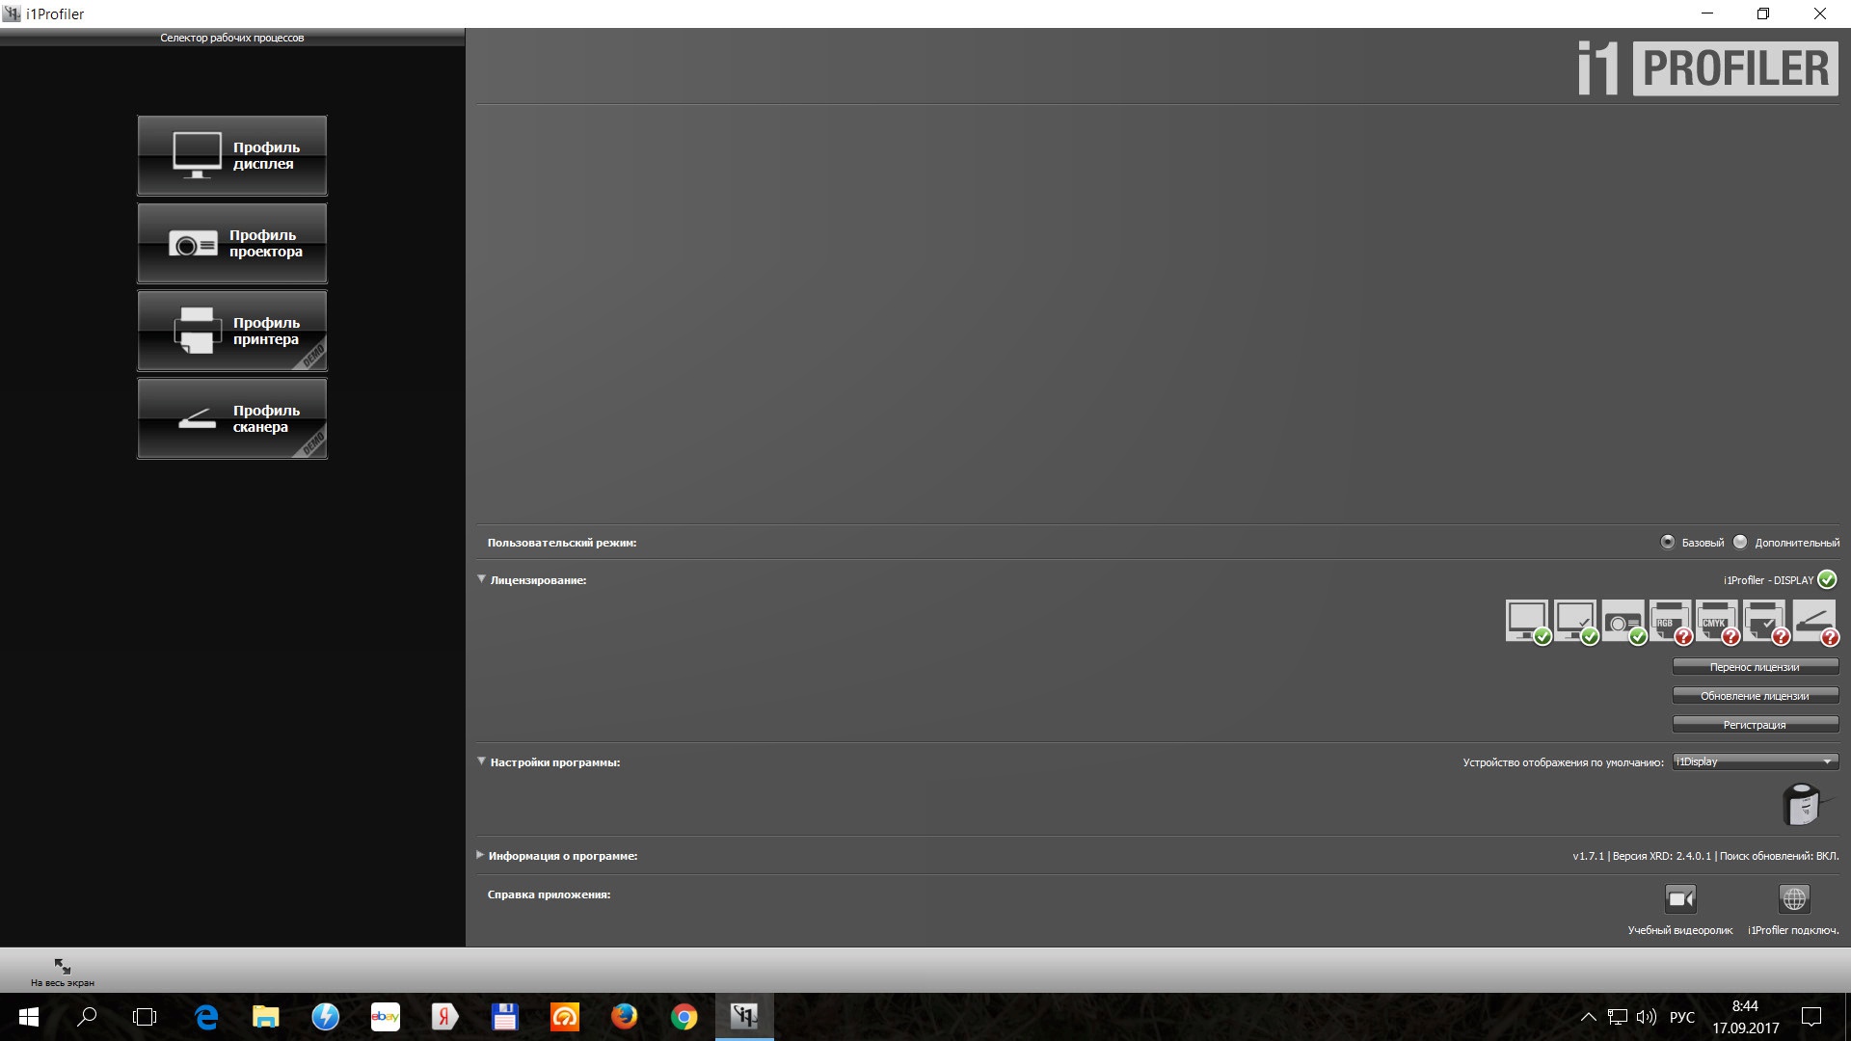Open the printer profiling workflow (Профиль принтера)

232,331
